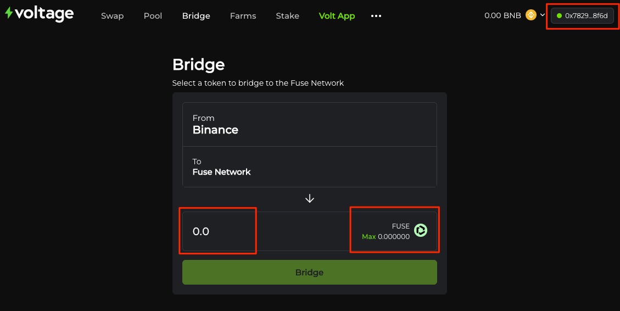The height and width of the screenshot is (311, 620).
Task: Open the Pool tab
Action: click(x=153, y=16)
